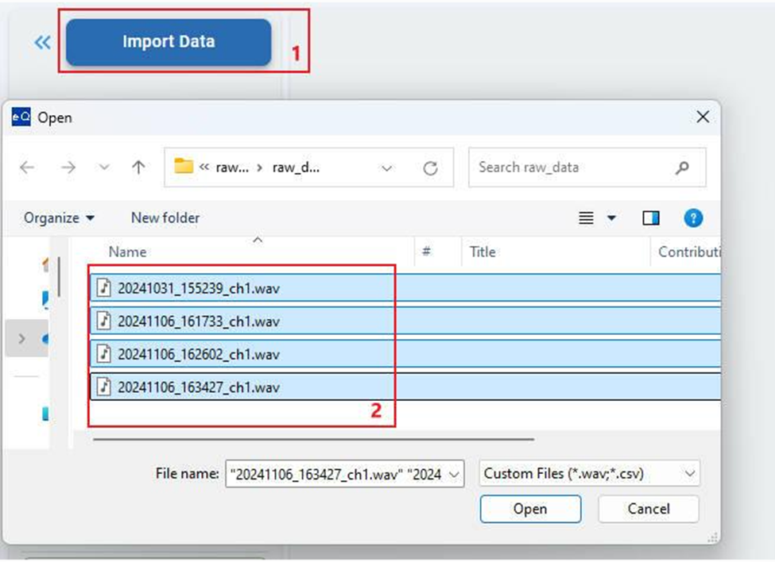The image size is (775, 562).
Task: Go forward with the right arrow
Action: point(68,167)
